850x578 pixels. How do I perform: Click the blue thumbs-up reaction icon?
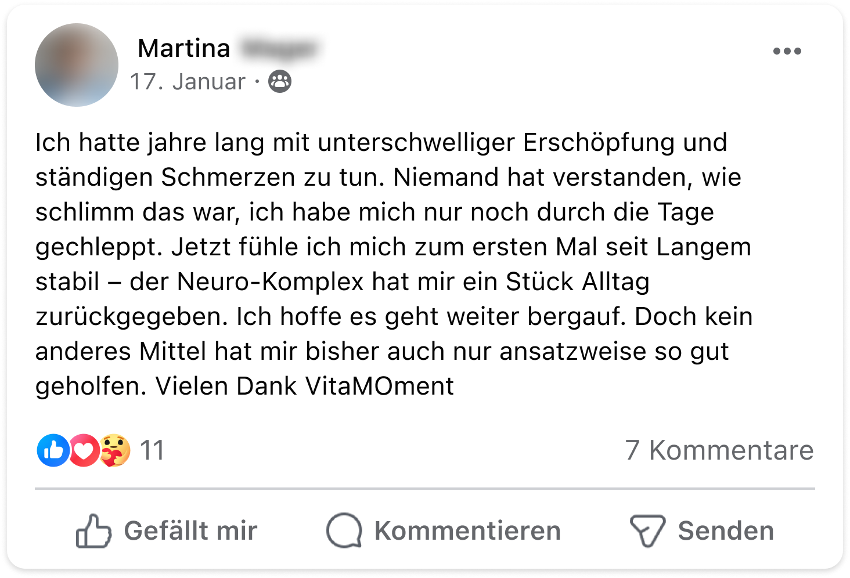coord(53,450)
